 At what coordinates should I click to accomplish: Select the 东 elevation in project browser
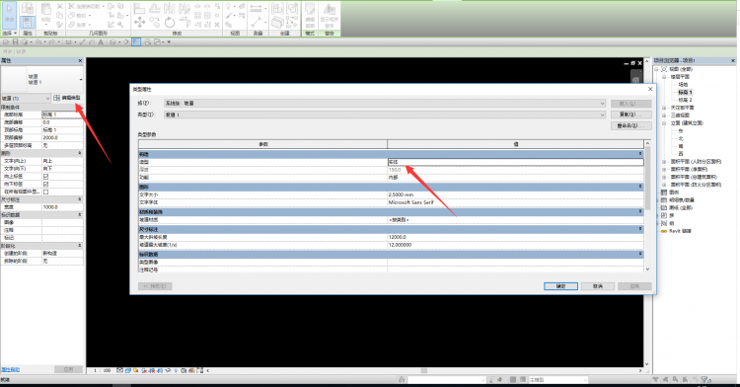(681, 130)
